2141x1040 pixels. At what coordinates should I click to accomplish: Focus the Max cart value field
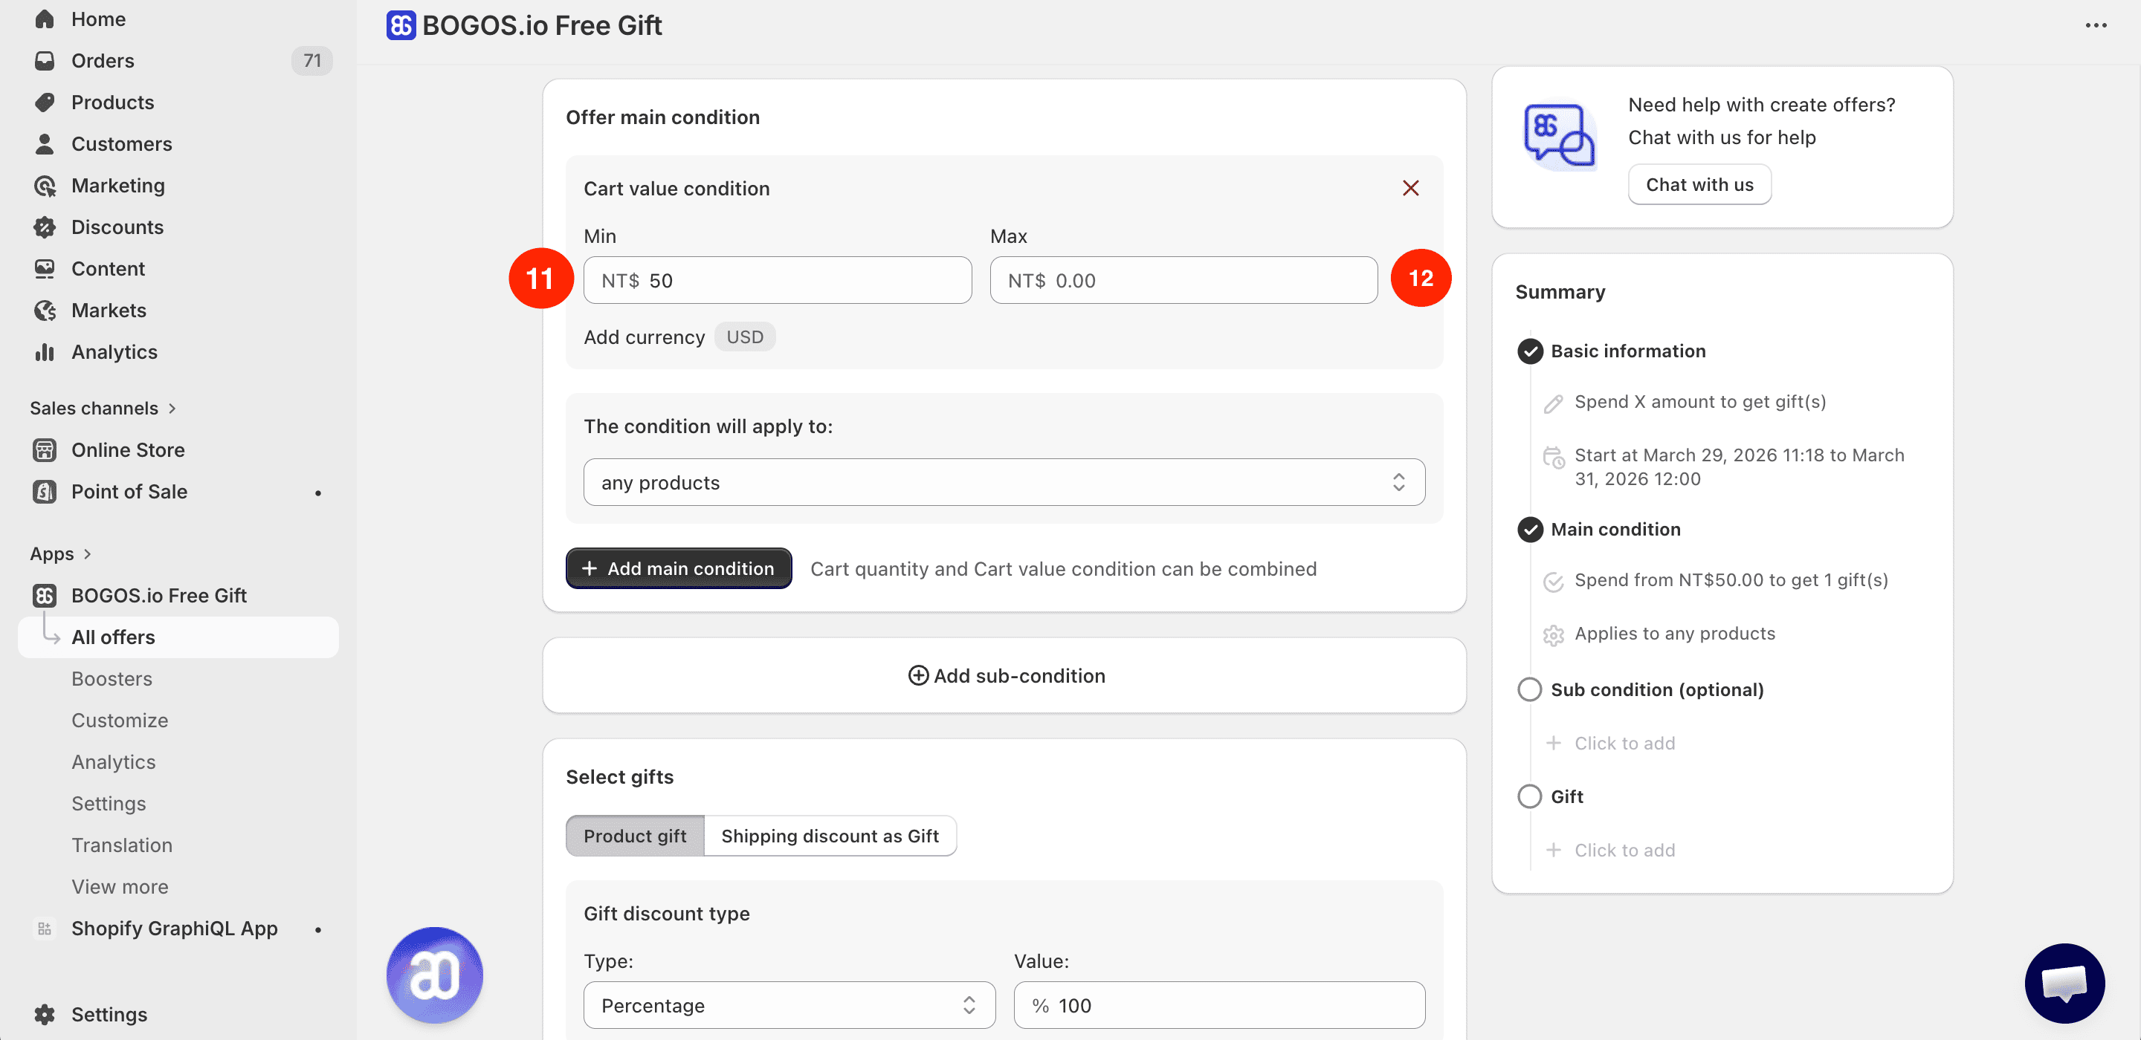point(1183,280)
